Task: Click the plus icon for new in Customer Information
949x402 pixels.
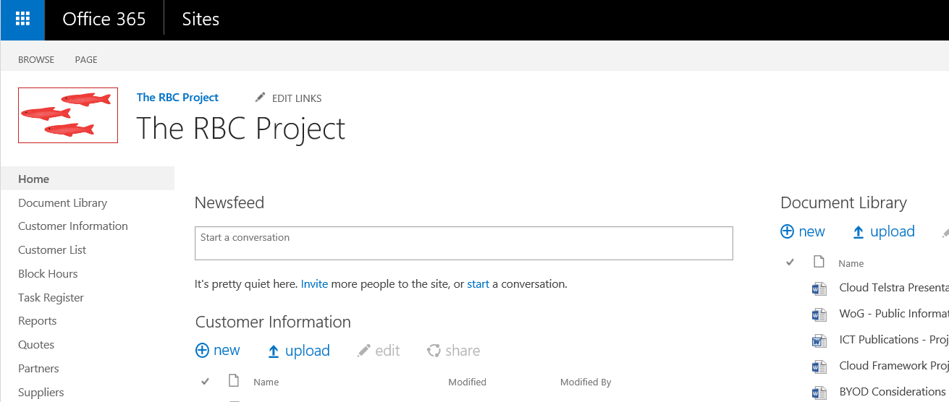Action: [x=202, y=351]
